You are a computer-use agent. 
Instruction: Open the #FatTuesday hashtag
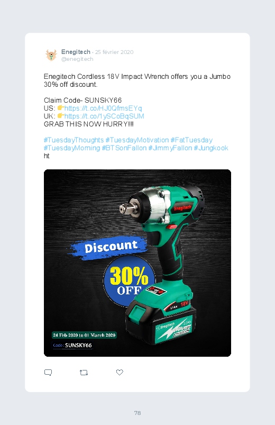pyautogui.click(x=191, y=140)
